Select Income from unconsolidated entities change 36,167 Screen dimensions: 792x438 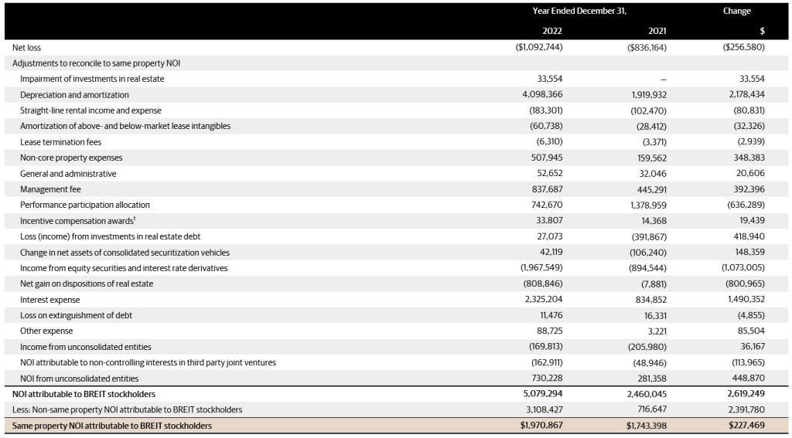coord(752,347)
